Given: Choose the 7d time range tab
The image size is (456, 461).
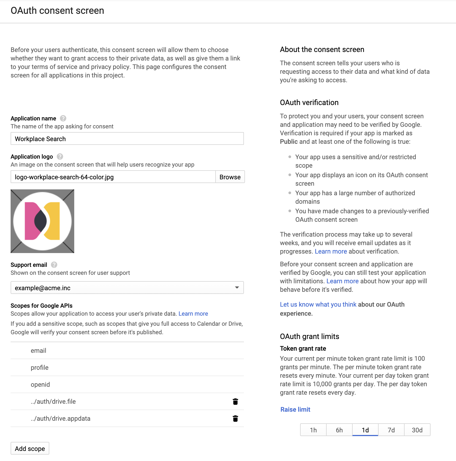Looking at the screenshot, I should pyautogui.click(x=391, y=430).
